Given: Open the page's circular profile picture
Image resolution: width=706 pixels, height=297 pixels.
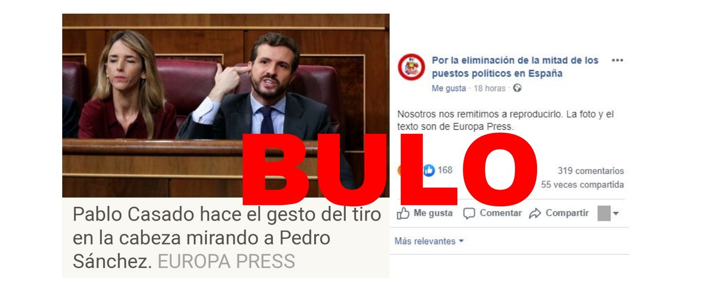Looking at the screenshot, I should [411, 67].
